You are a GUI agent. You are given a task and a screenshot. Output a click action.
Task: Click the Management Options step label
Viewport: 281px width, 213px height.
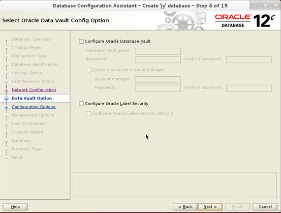(x=33, y=115)
